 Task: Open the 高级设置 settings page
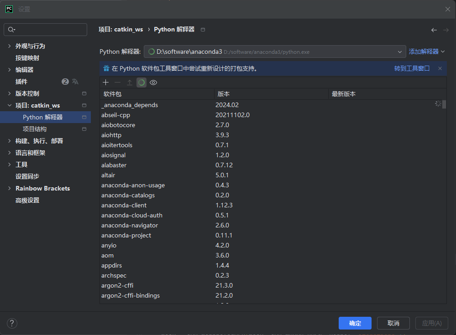click(27, 200)
